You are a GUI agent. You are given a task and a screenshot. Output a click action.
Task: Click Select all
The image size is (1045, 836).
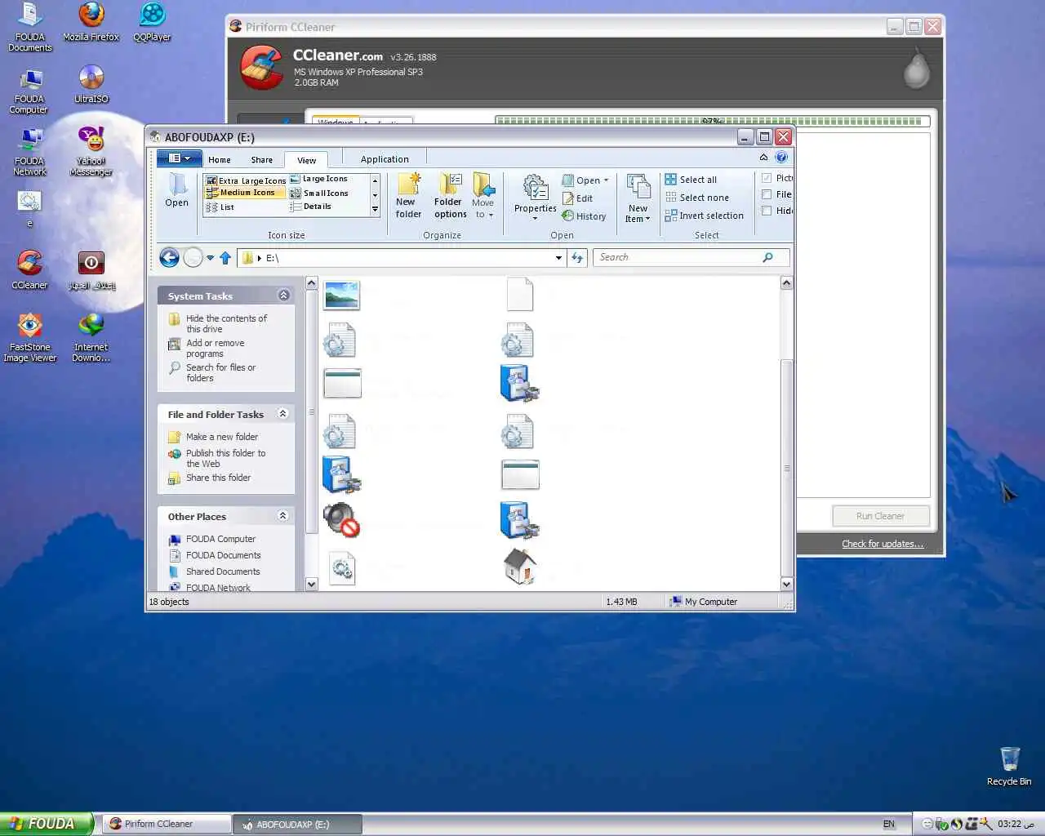tap(691, 180)
